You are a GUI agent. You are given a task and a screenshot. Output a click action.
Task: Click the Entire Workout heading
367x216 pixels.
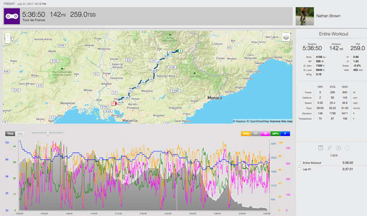pos(333,34)
